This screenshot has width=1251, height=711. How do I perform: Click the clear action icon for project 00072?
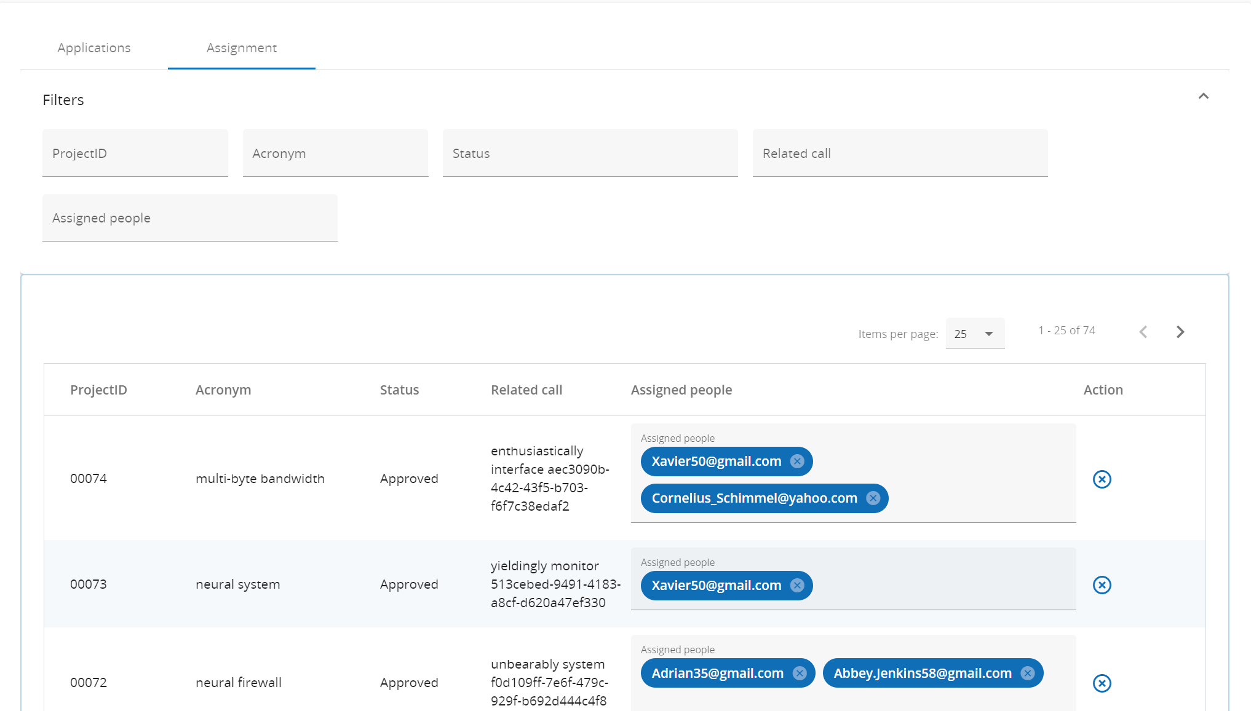click(x=1102, y=683)
